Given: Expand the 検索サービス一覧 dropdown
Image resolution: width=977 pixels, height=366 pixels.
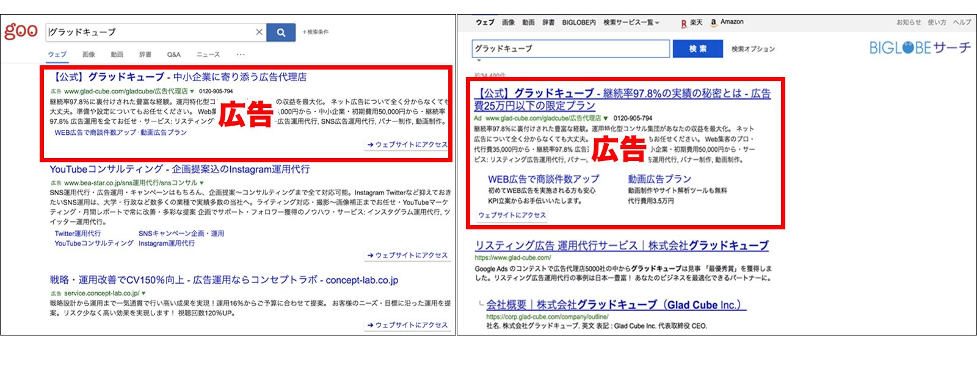Looking at the screenshot, I should [x=631, y=23].
